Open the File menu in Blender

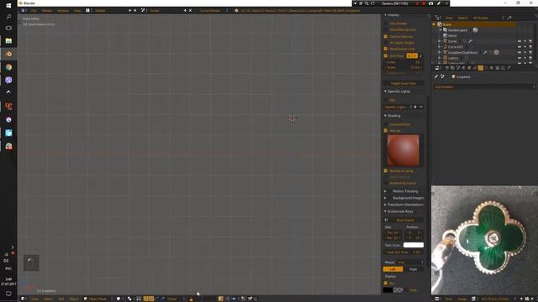click(x=34, y=11)
